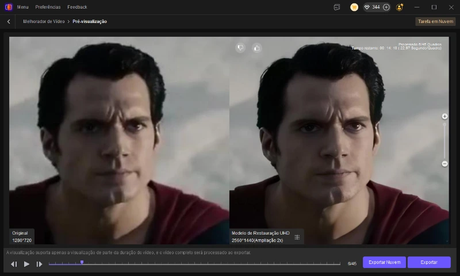
Task: Minimize the application window
Action: click(417, 7)
